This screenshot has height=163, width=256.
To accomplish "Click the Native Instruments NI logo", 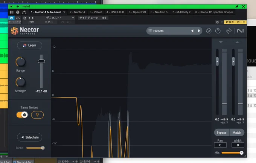I will click(x=240, y=31).
